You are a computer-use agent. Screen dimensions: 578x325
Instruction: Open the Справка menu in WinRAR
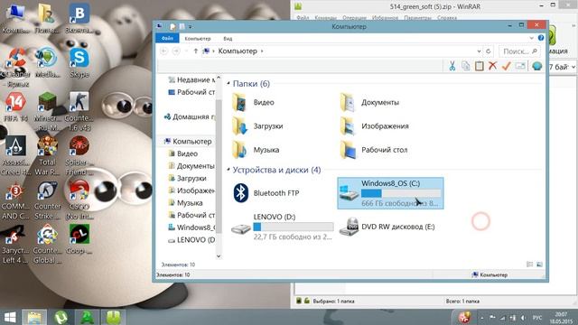447,18
